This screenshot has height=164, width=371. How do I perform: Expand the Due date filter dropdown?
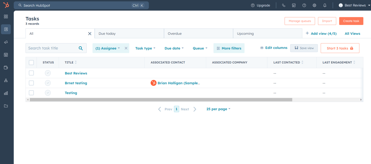pos(174,48)
